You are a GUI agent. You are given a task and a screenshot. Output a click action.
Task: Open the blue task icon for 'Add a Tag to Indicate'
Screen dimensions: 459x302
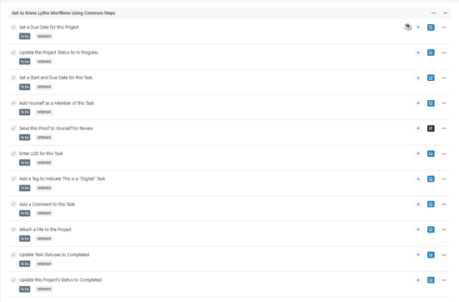(x=431, y=179)
